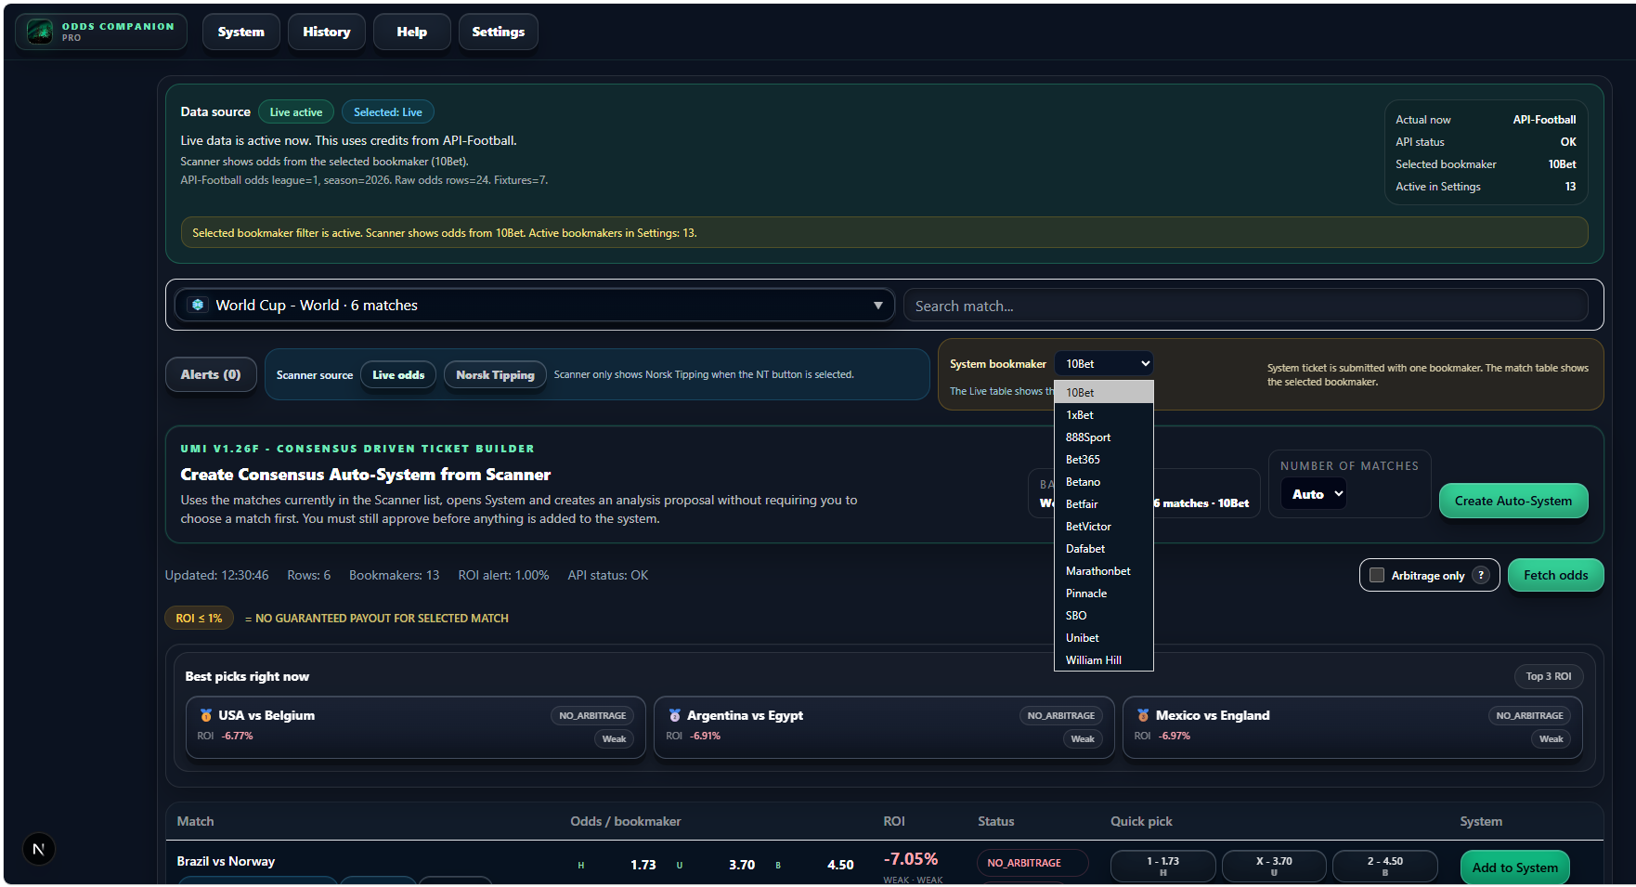Click Add to System for Brazil vs Norway

click(1515, 867)
